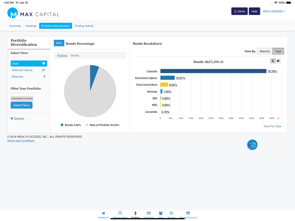Click the Corporate bonds bar
Screen dimensions: 295x221
click(x=213, y=71)
